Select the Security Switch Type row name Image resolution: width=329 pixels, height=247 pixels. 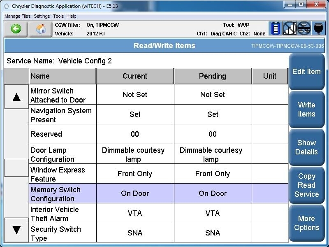pyautogui.click(x=63, y=233)
